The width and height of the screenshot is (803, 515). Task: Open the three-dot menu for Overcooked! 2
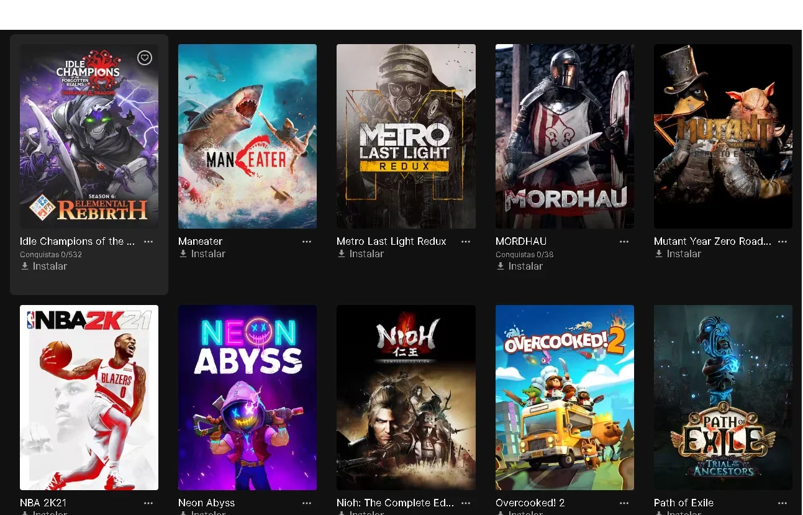624,503
